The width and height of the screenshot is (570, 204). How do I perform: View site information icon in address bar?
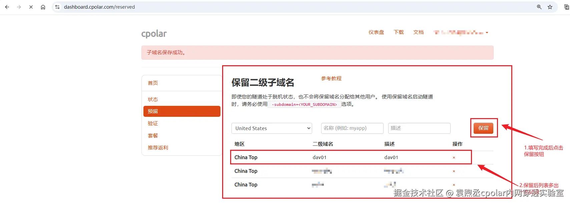tap(57, 7)
